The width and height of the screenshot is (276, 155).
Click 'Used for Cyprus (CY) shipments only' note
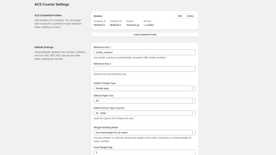pos(114,118)
